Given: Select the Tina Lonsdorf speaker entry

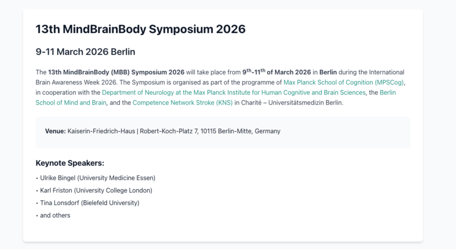Looking at the screenshot, I should (x=90, y=203).
